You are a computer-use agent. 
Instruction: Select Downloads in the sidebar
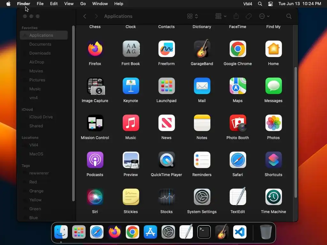[x=44, y=53]
